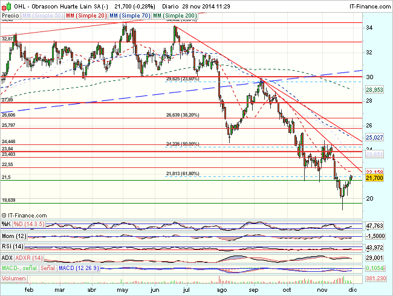Select the Señal label in MACD panel

48,268
